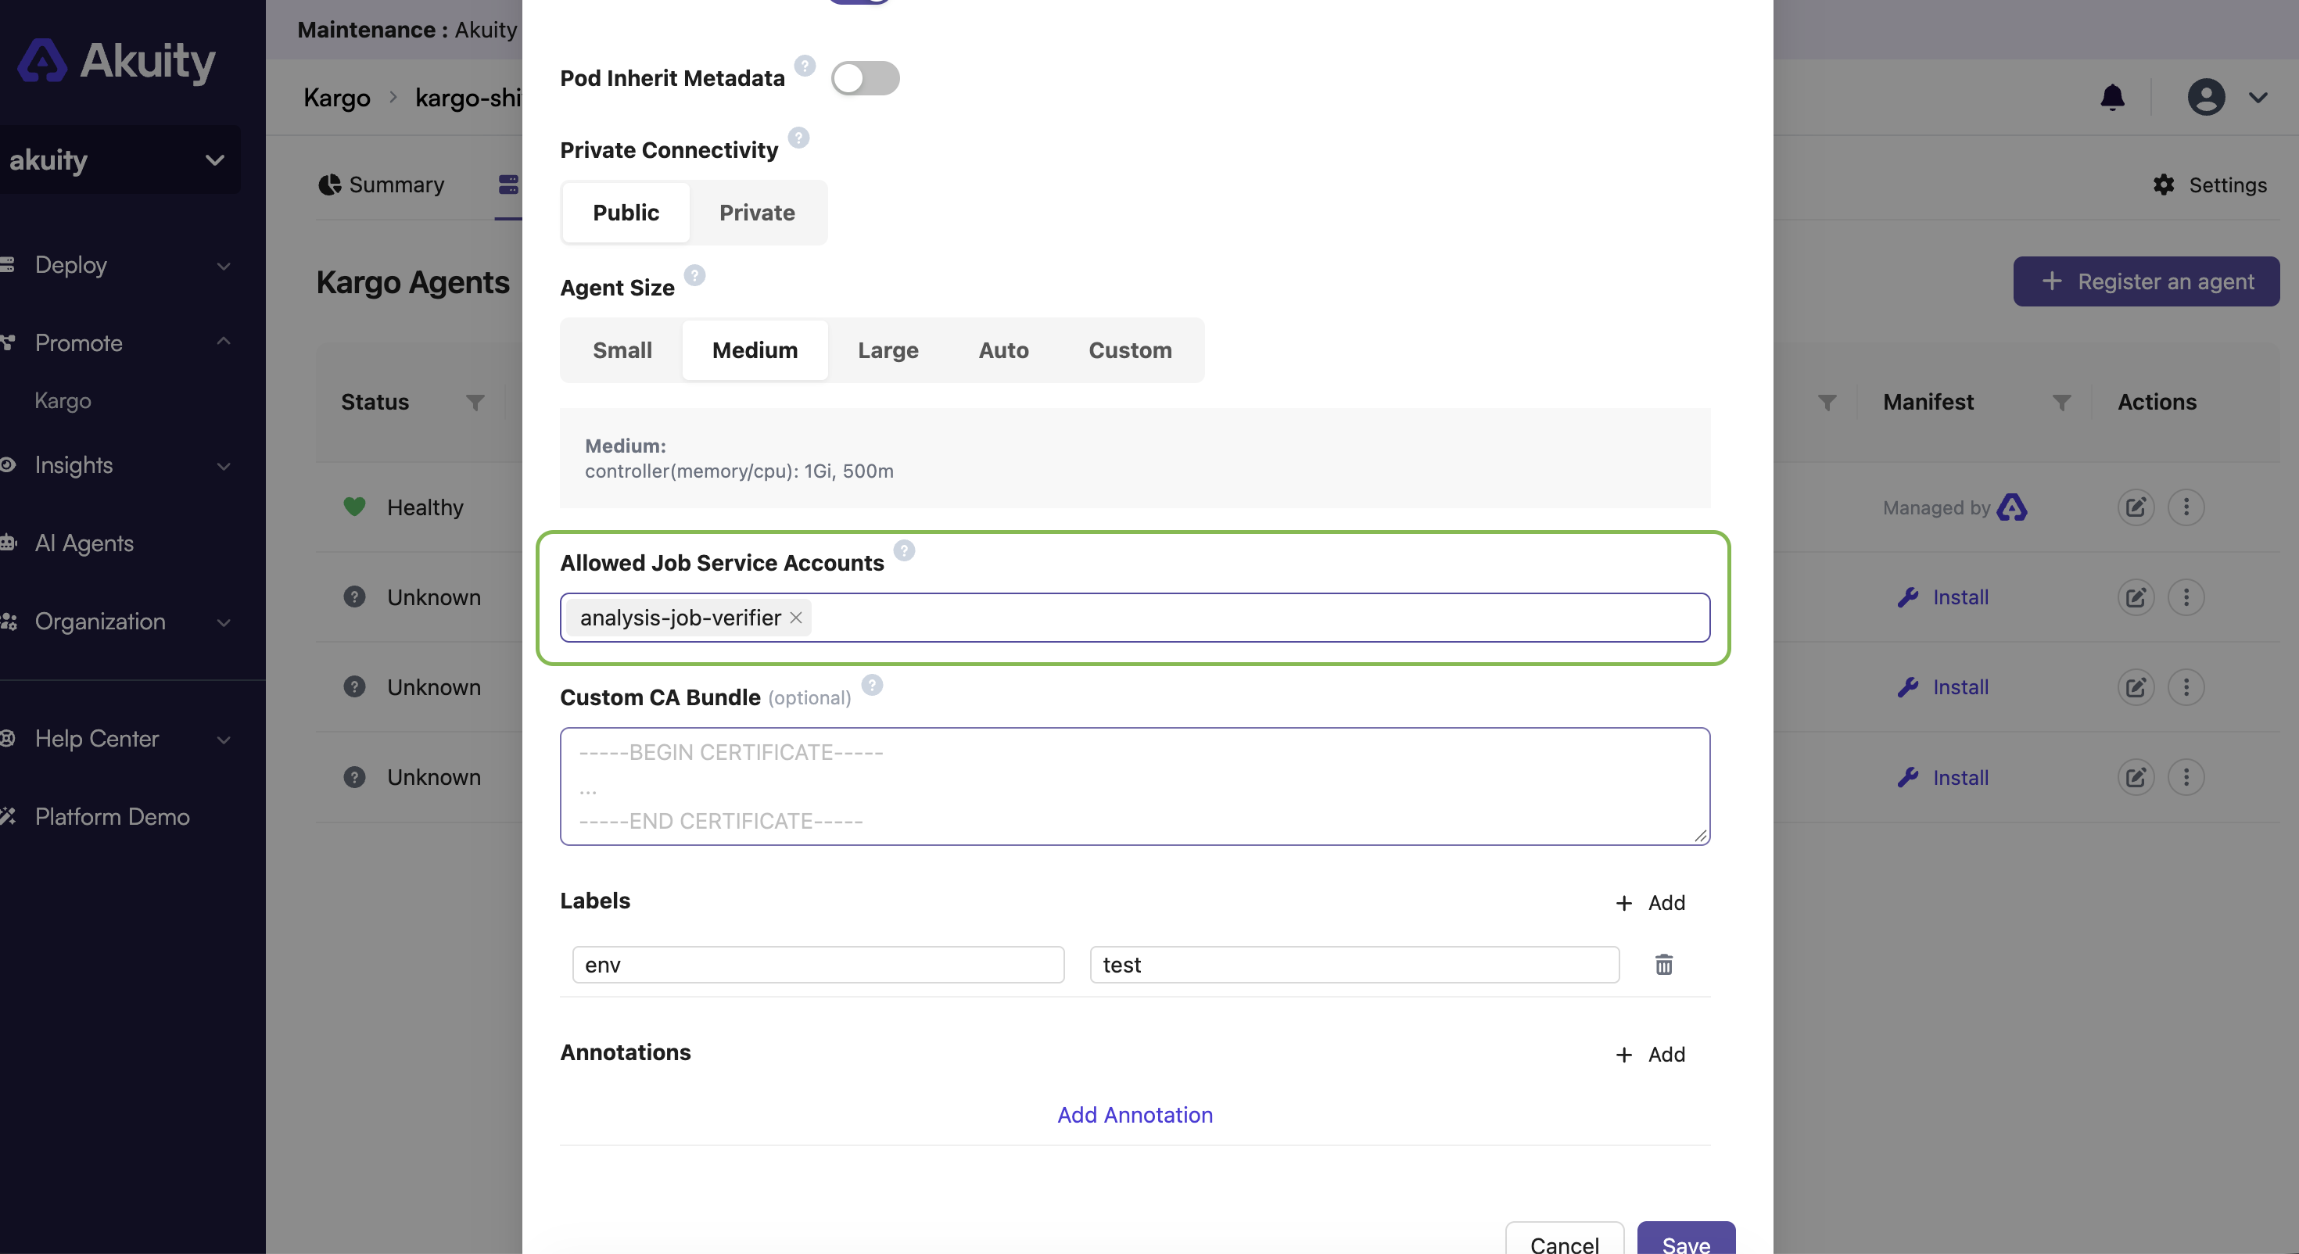Viewport: 2299px width, 1254px height.
Task: Click the Add Annotation link
Action: [x=1135, y=1115]
